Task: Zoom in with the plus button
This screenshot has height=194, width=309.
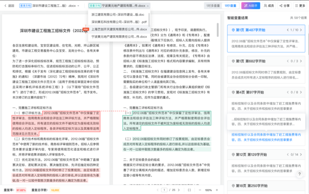Action: (217, 190)
